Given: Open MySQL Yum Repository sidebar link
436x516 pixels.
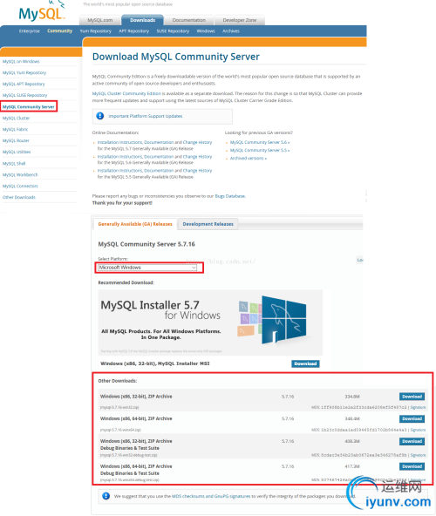Looking at the screenshot, I should pos(24,72).
